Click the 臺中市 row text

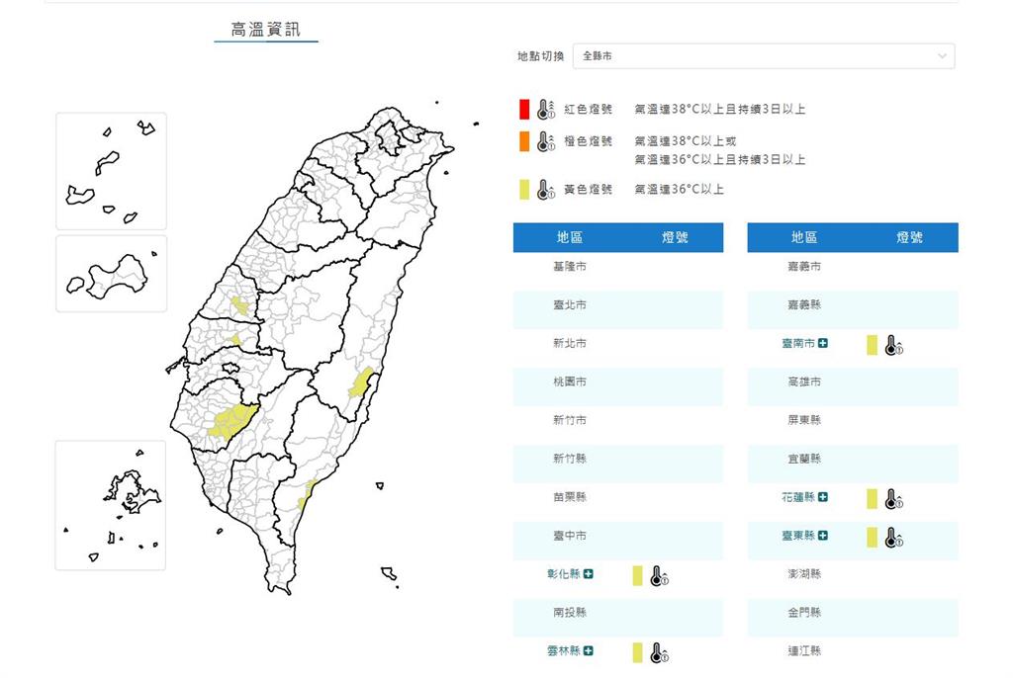coord(570,536)
